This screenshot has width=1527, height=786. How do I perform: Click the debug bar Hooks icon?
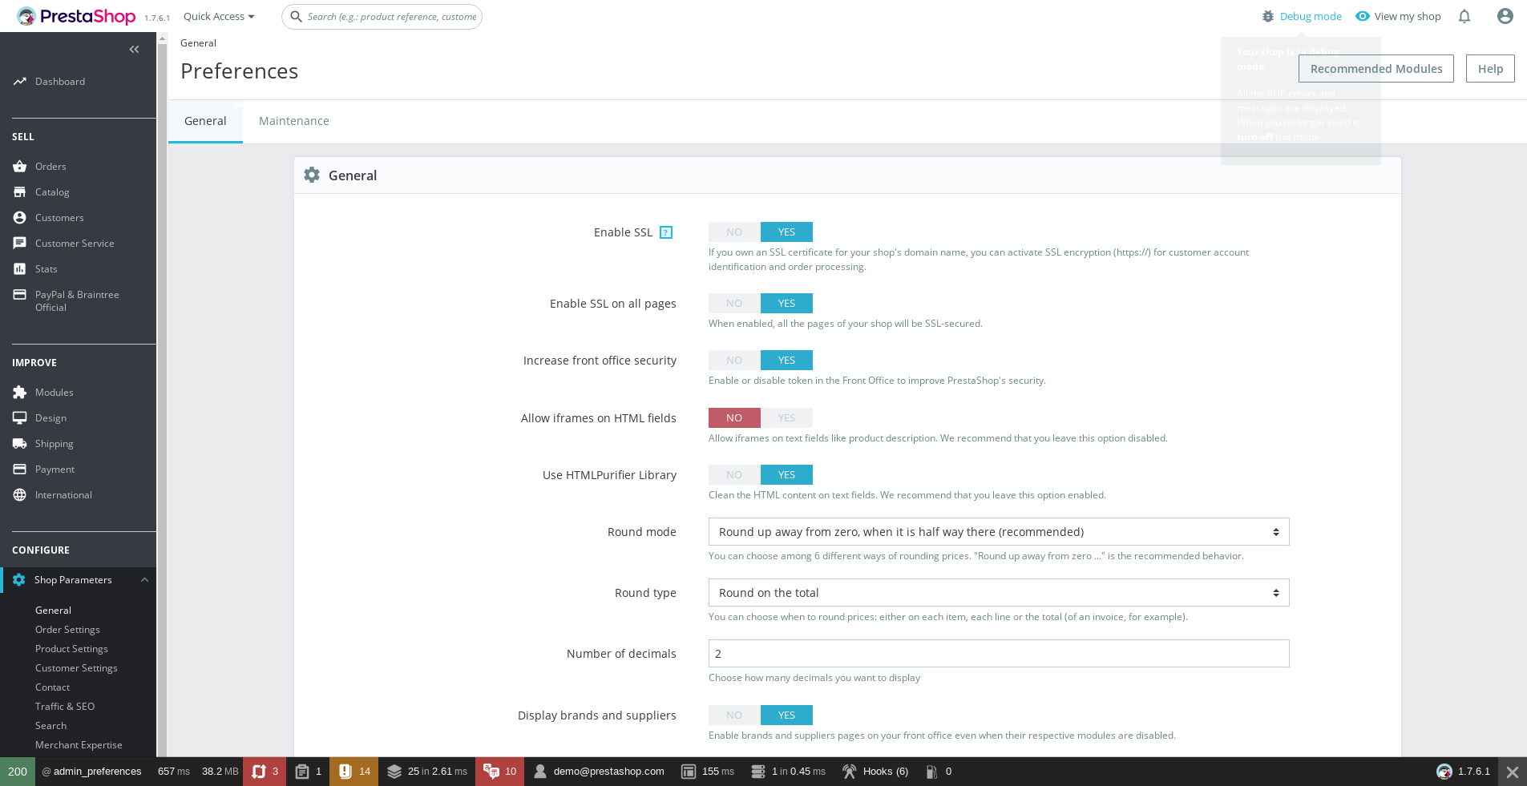pos(849,772)
